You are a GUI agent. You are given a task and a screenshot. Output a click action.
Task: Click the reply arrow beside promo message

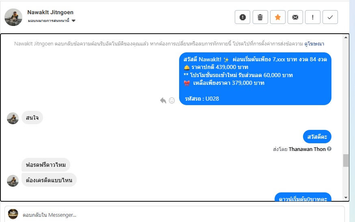pyautogui.click(x=163, y=100)
